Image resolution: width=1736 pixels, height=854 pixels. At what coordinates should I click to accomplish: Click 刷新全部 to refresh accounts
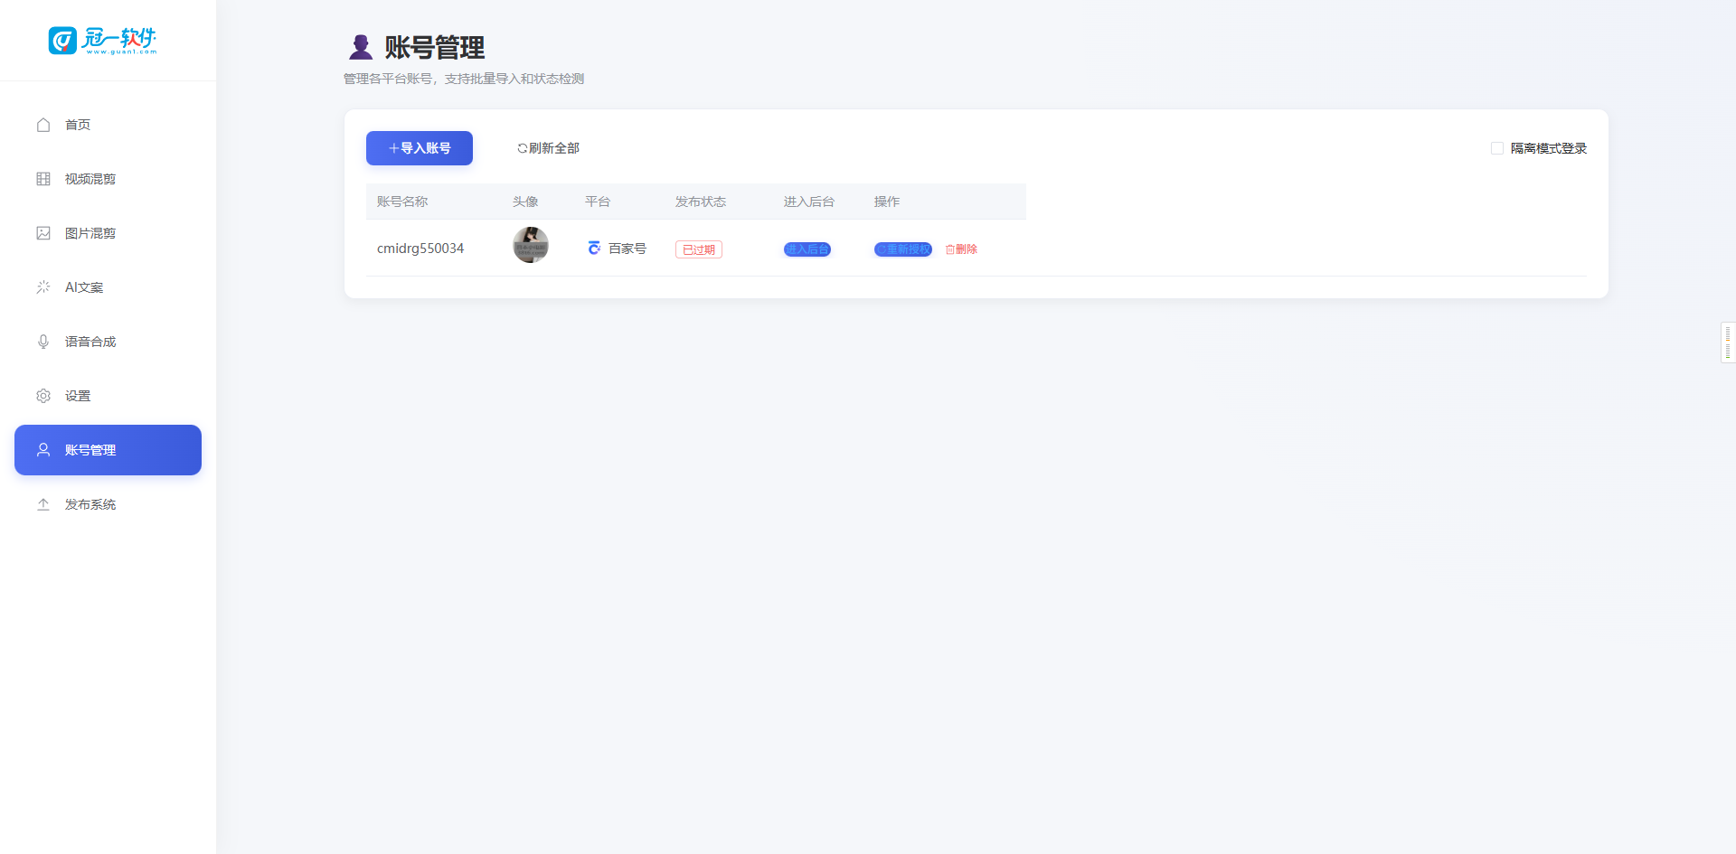[x=546, y=147]
